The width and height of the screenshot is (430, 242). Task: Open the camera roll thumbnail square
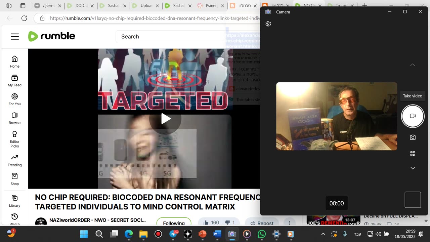pyautogui.click(x=413, y=200)
